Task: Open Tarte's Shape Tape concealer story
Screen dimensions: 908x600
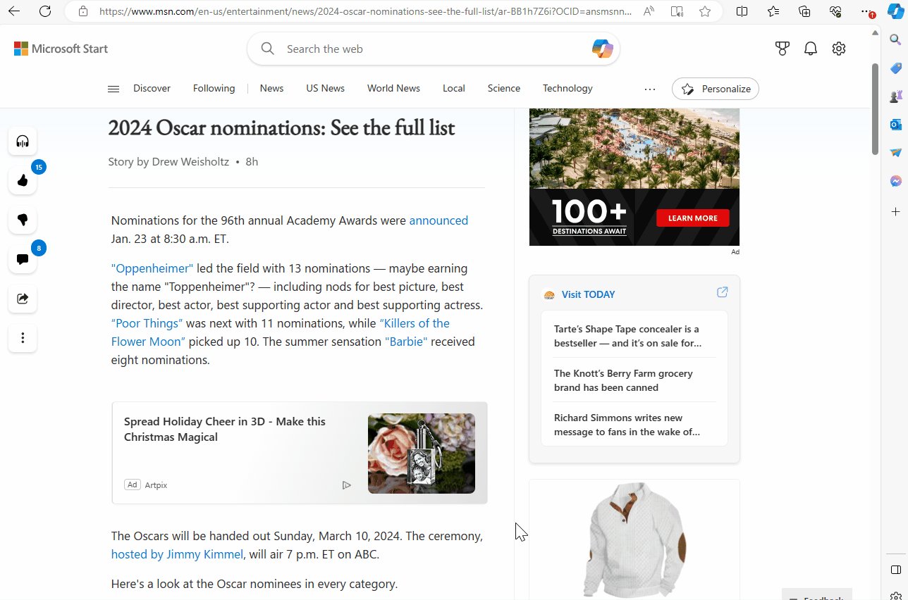Action: tap(627, 336)
